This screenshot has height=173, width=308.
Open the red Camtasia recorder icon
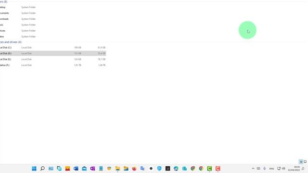click(218, 169)
